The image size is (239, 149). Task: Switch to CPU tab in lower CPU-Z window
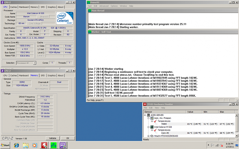click(x=5, y=76)
